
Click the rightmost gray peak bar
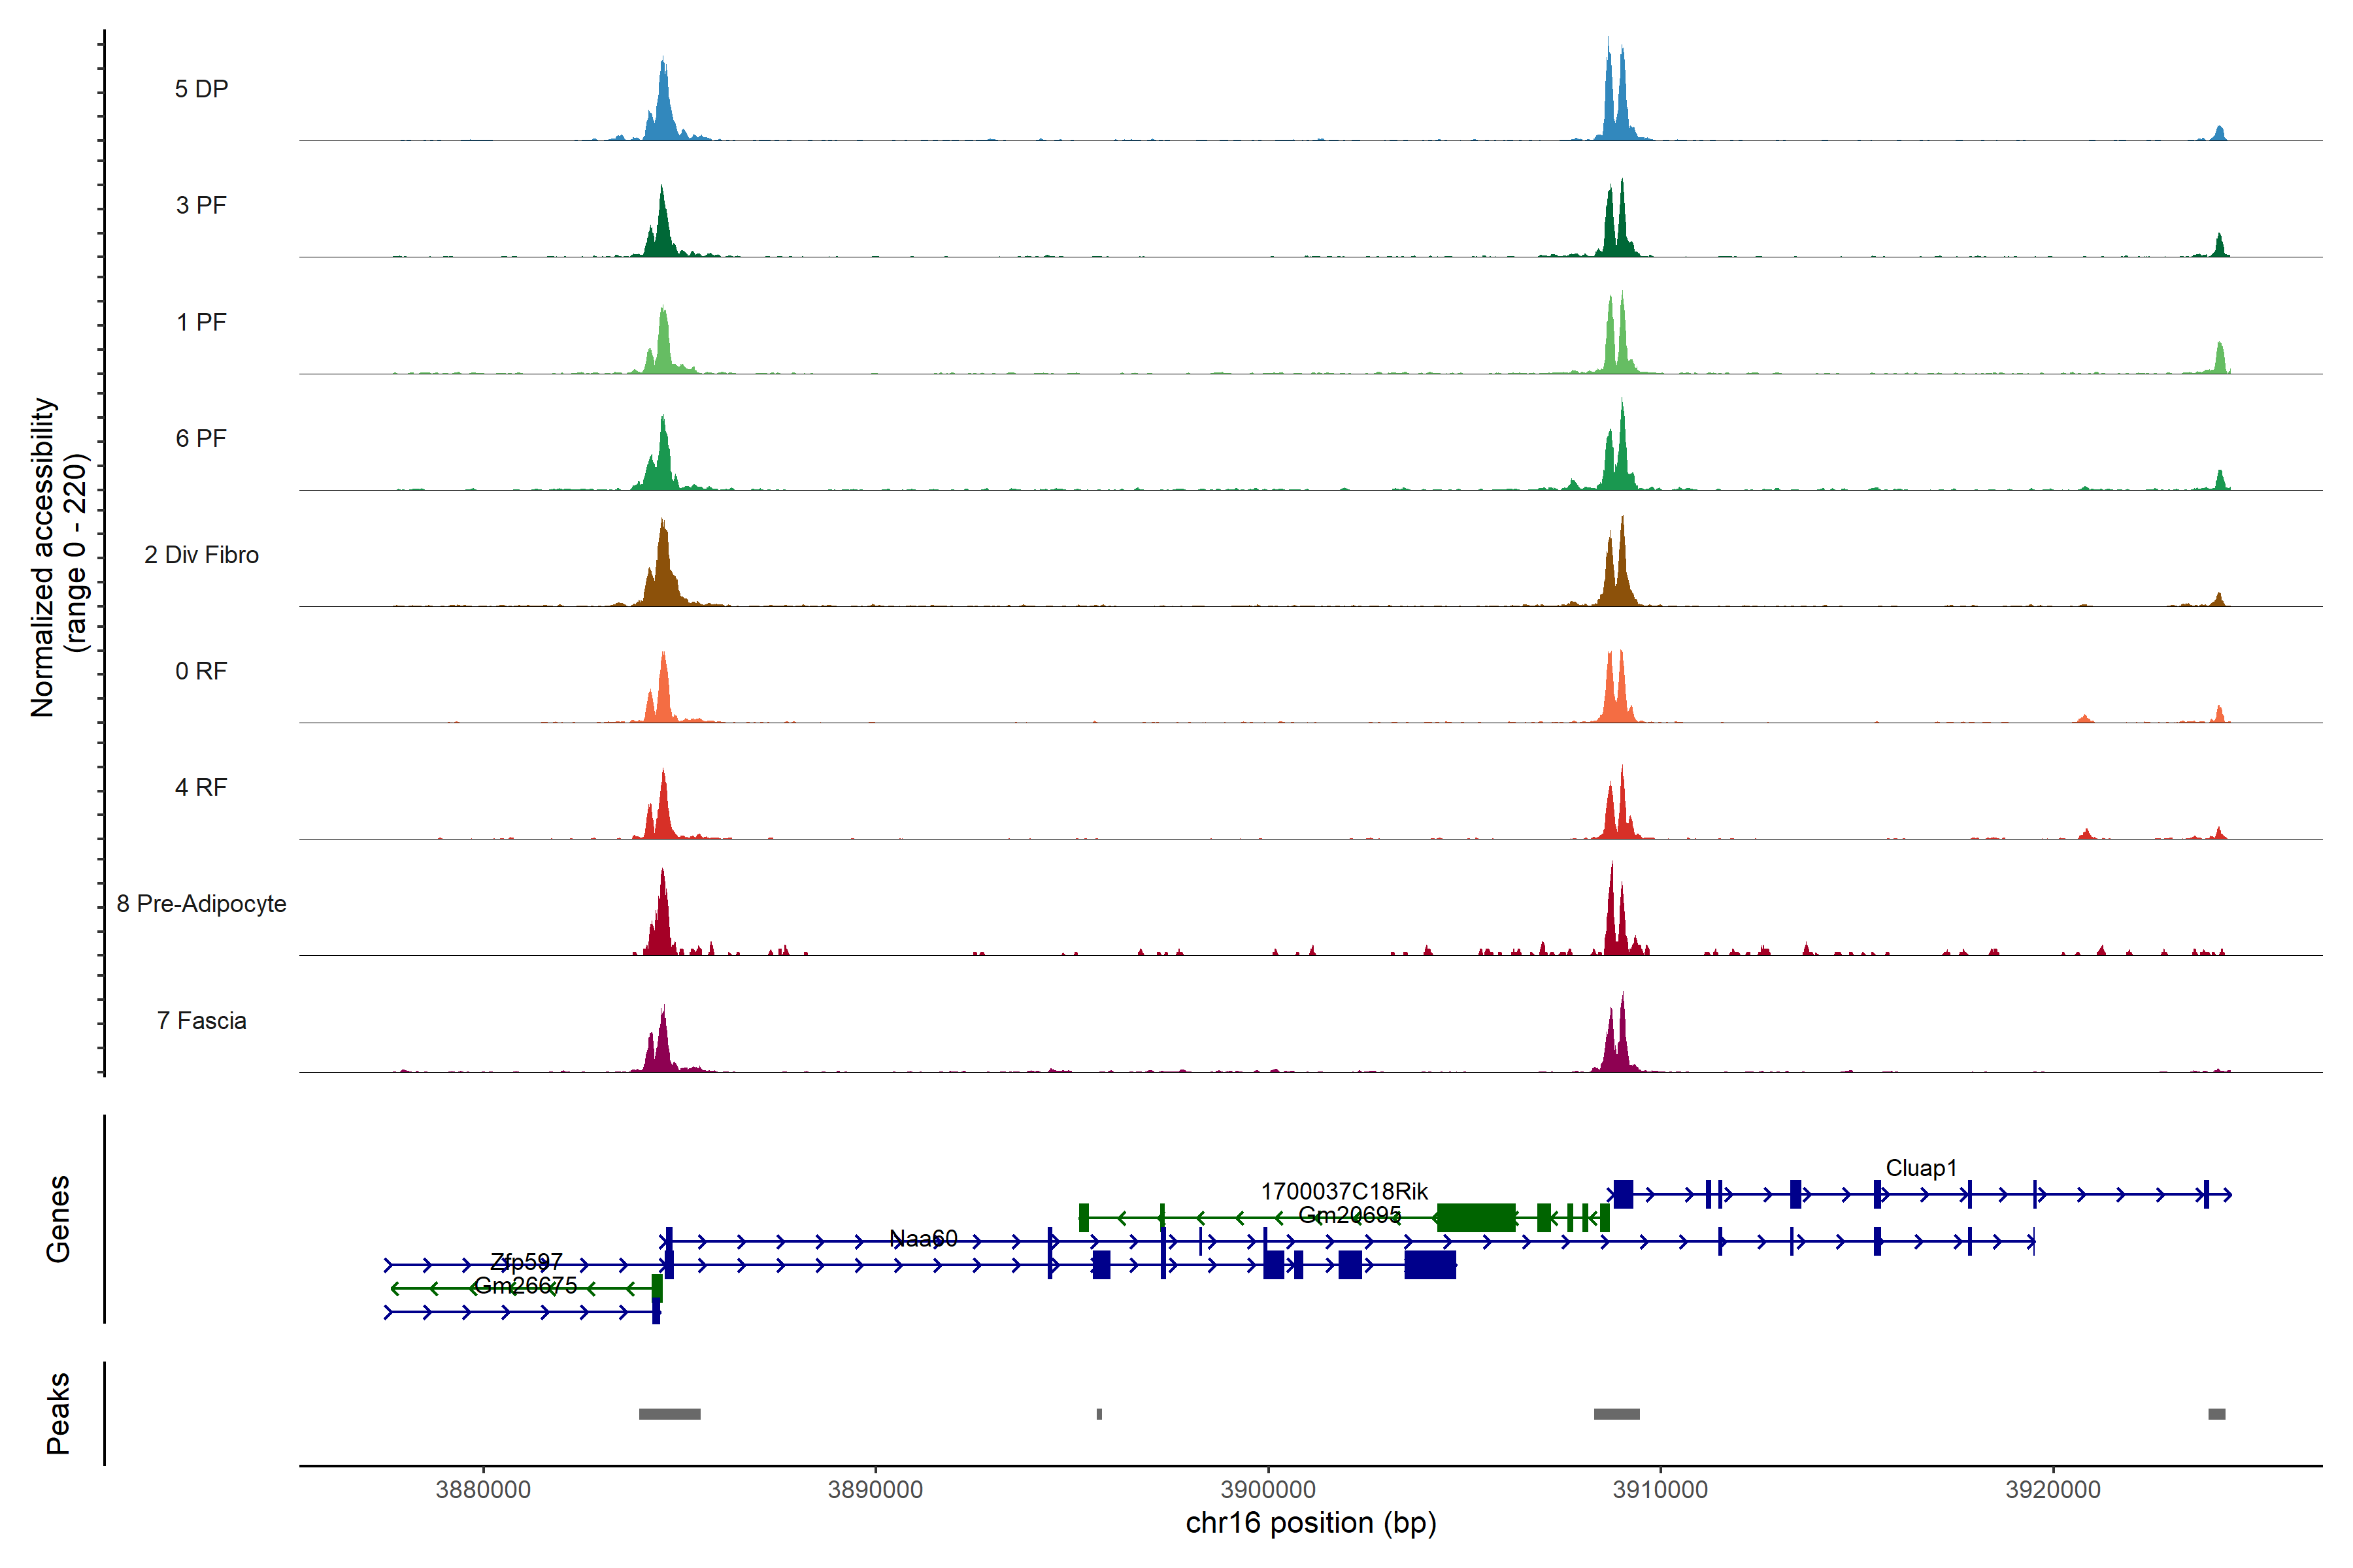point(2217,1414)
